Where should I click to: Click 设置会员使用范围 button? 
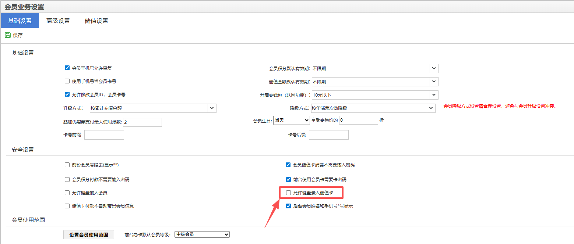(x=89, y=235)
